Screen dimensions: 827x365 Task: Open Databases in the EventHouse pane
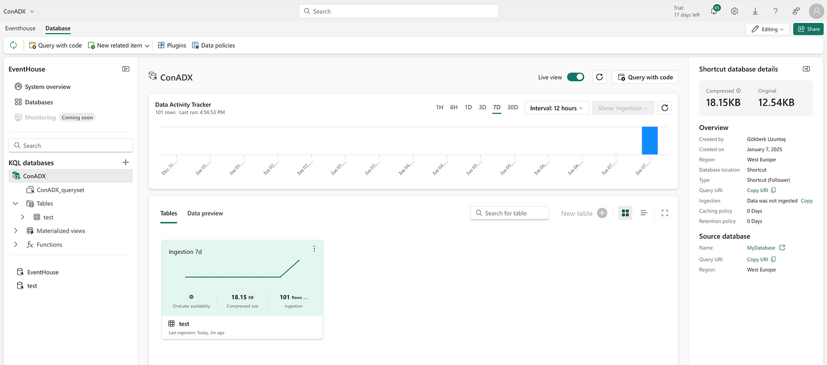(34, 102)
